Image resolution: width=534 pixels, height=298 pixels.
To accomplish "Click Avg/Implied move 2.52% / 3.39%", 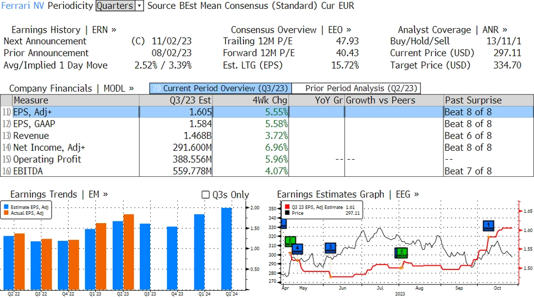I will [x=163, y=65].
